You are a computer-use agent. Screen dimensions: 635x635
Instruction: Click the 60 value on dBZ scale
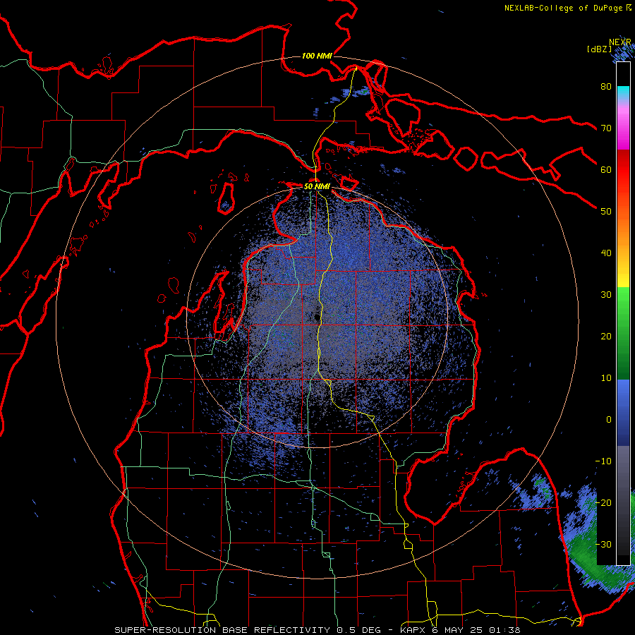(x=606, y=170)
